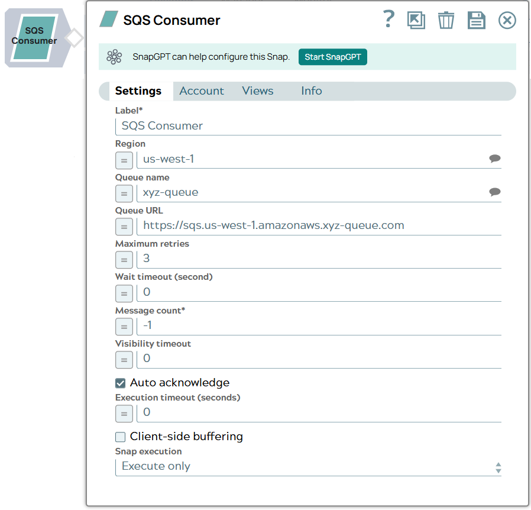Screen dimensions: 531x510
Task: Switch to the Views tab
Action: [257, 91]
